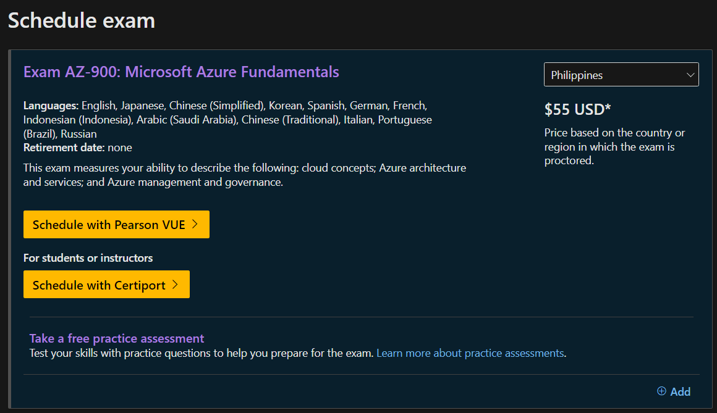Click Schedule with Certiport button
This screenshot has height=413, width=717.
(x=106, y=284)
